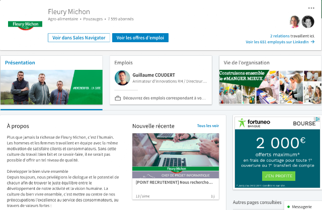
Task: Click the Agro-alimentaire industry label
Action: click(63, 19)
